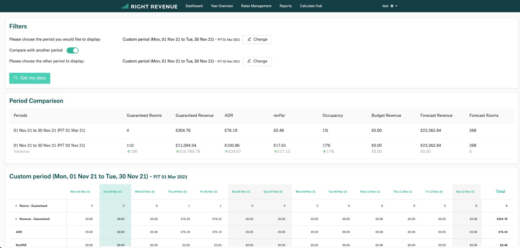Click up arrow next to £24.67 ADR variance
520x248 pixels.
[226, 152]
